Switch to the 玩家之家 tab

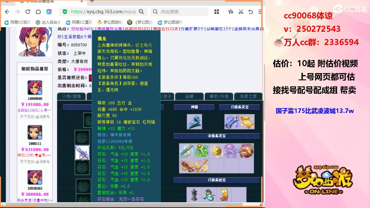click(248, 96)
